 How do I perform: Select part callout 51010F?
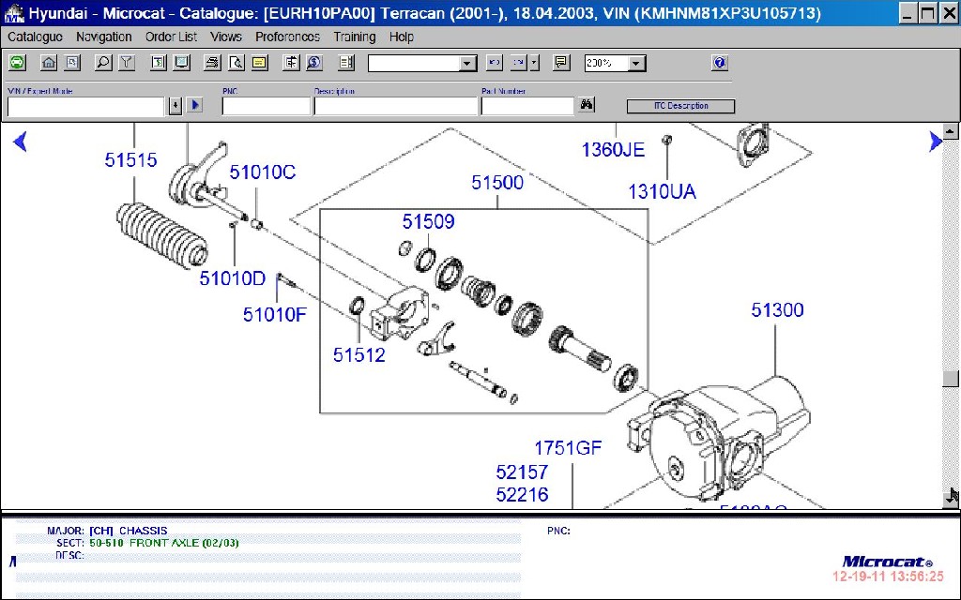(x=275, y=315)
